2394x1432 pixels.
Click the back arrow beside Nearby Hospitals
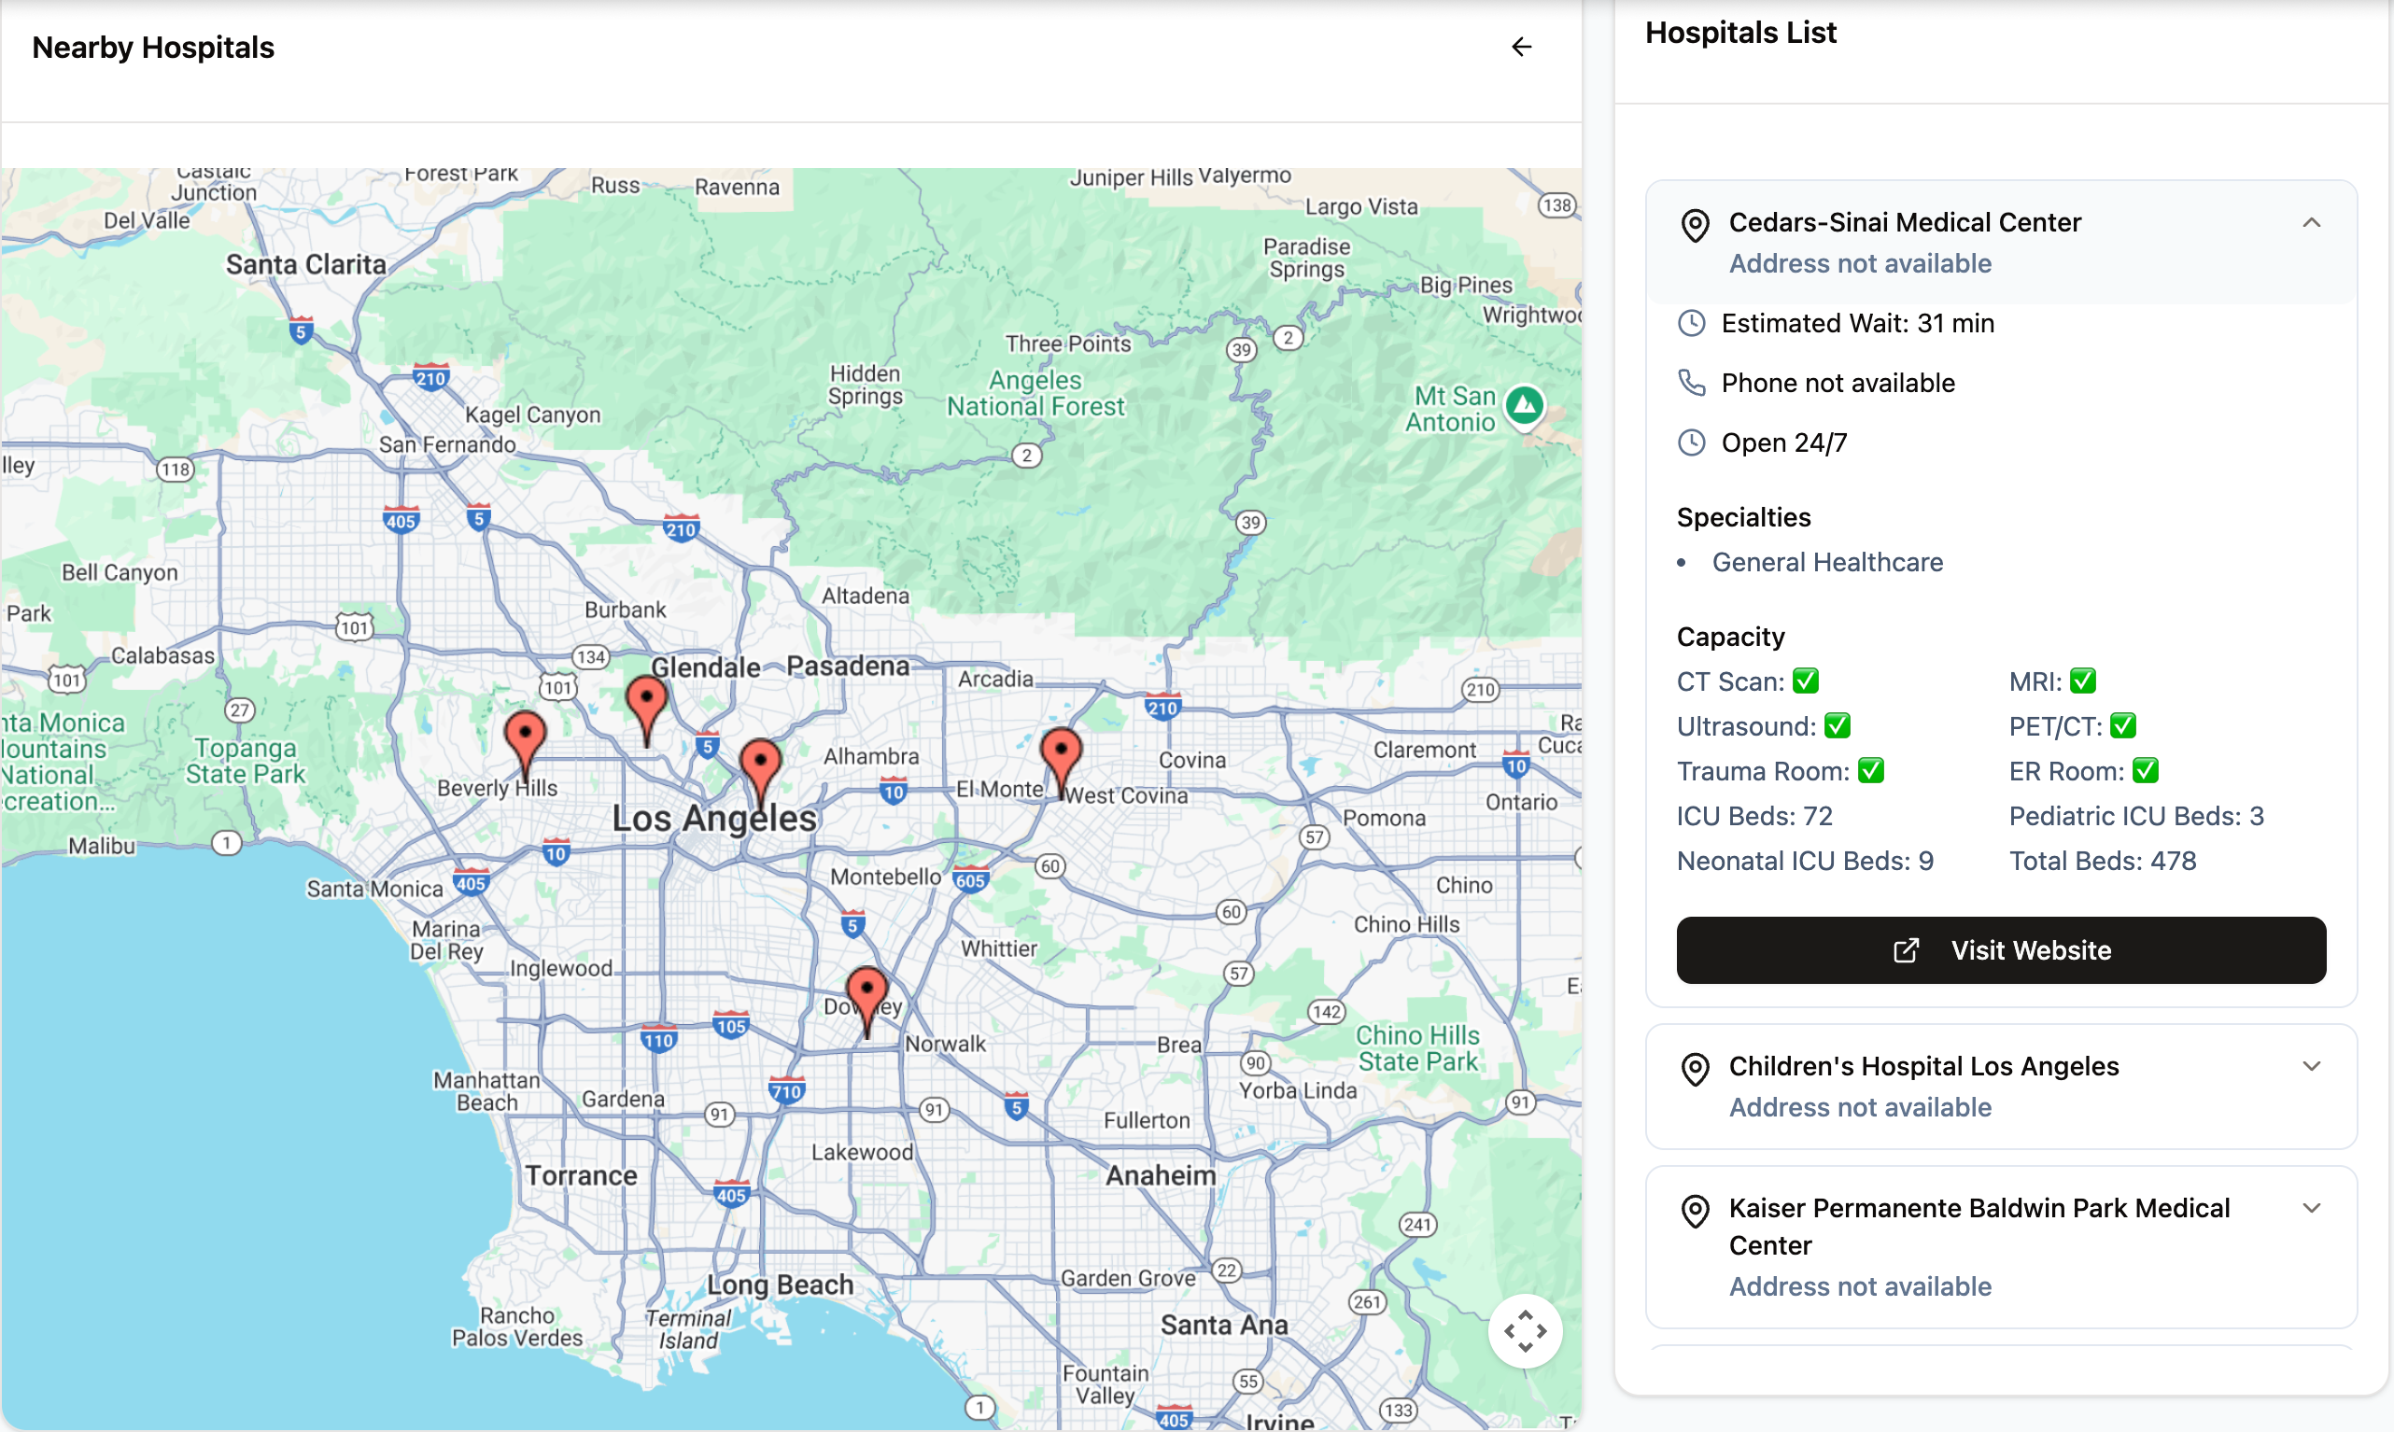point(1521,48)
